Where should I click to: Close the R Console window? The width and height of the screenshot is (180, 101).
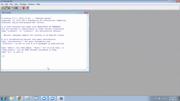[86, 12]
